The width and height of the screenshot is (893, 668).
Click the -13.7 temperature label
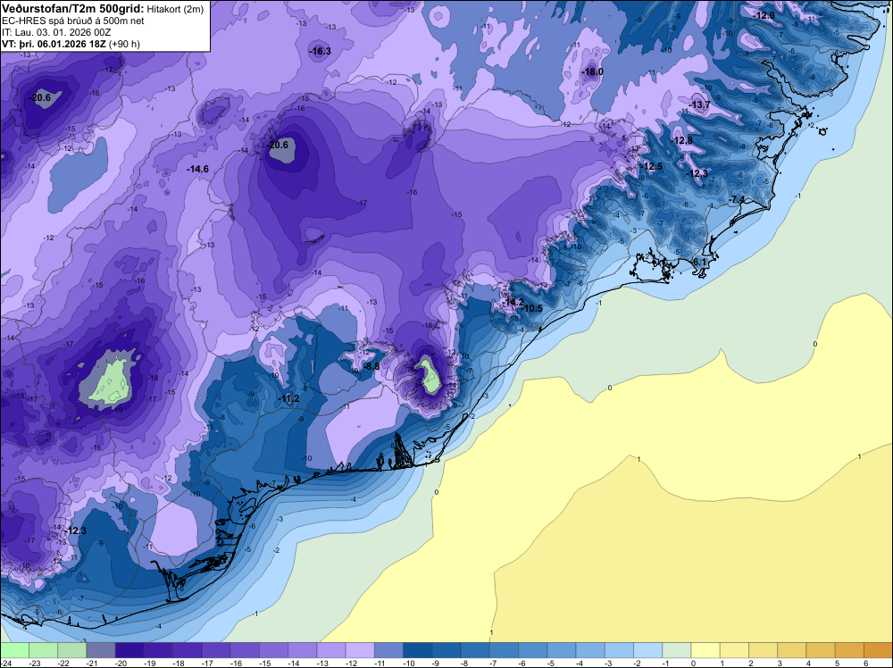[700, 104]
